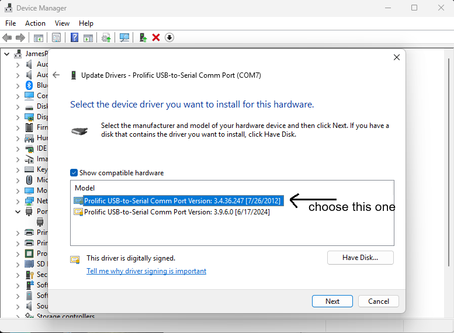Click the Processors category icon
Screen dimensions: 454x333
coord(29,254)
